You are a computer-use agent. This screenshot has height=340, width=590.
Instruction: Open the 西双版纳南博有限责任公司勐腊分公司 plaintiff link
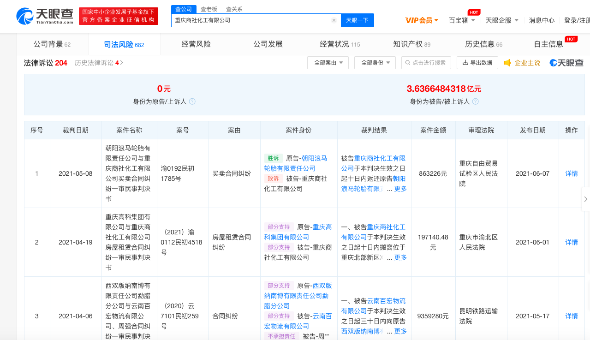click(298, 296)
